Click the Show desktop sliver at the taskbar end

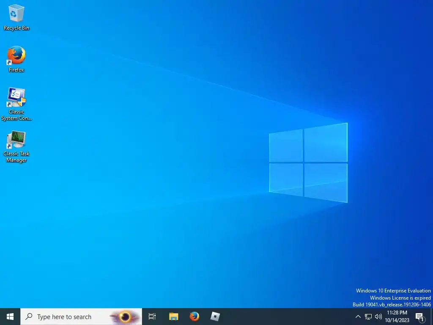432,317
